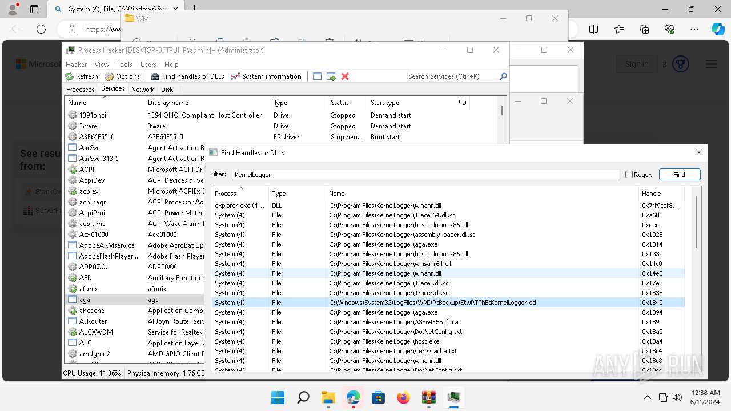Click the AdobeARMservice service icon
This screenshot has height=411, width=731.
point(73,245)
